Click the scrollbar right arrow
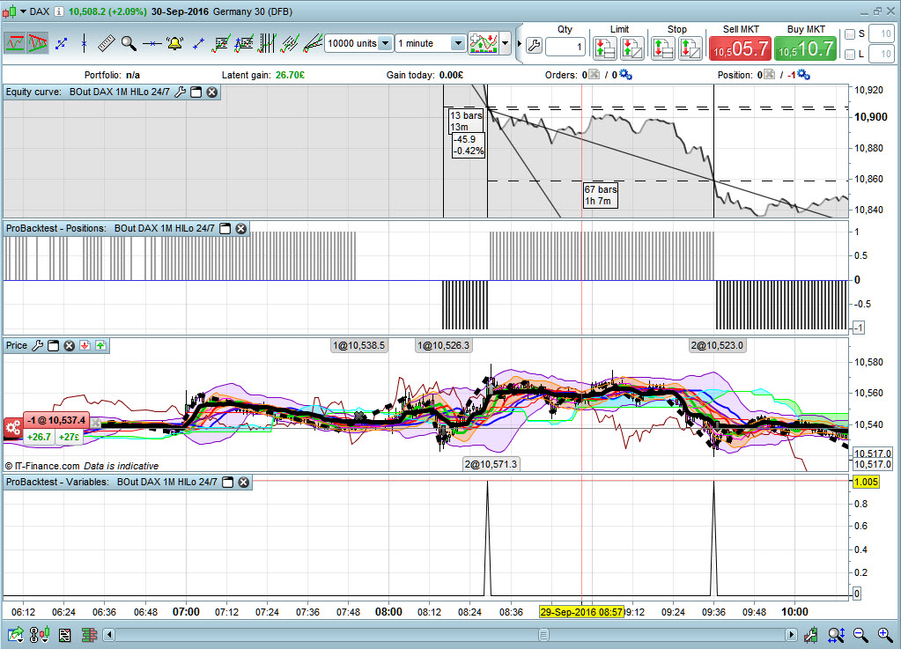Screen dimensions: 901x649 tap(791, 635)
